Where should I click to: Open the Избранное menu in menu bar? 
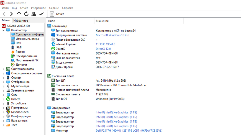tap(39, 8)
